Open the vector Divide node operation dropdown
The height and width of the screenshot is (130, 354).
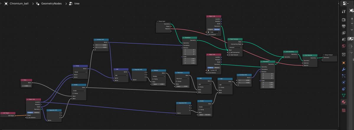pyautogui.click(x=80, y=72)
